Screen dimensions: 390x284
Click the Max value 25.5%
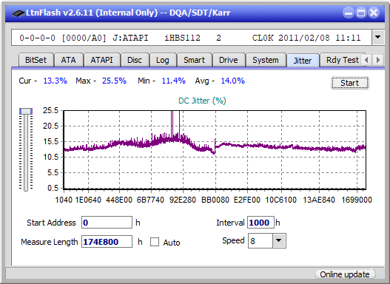click(x=114, y=81)
